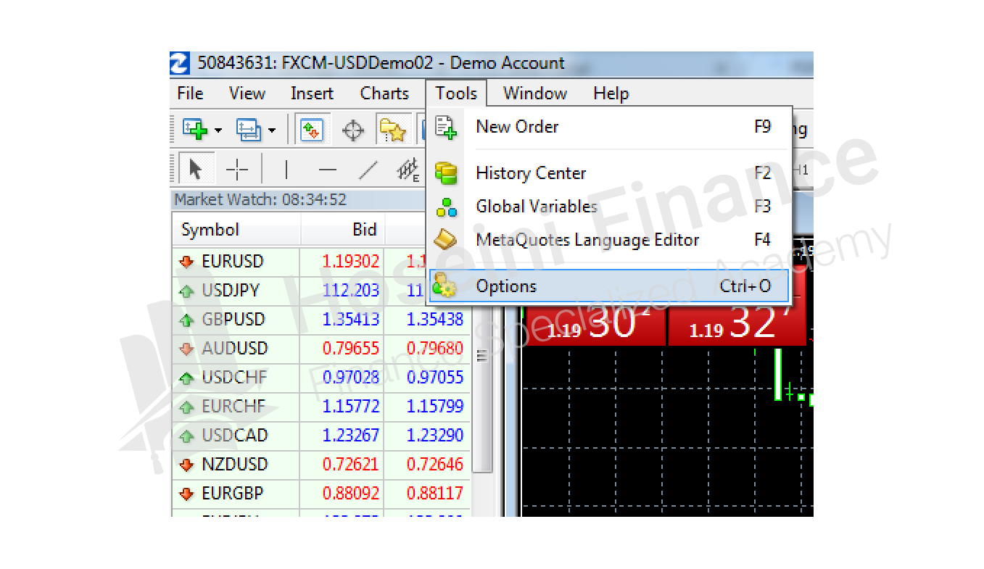984x569 pixels.
Task: Click NZDUSD ask price 0.72646
Action: 435,465
